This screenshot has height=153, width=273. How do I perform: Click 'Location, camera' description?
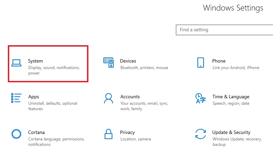tap(135, 139)
